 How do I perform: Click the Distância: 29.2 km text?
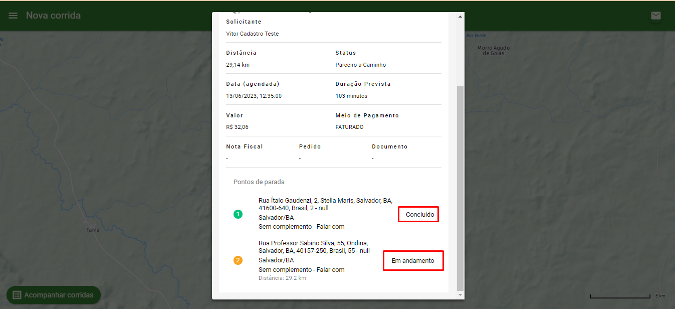tap(282, 278)
